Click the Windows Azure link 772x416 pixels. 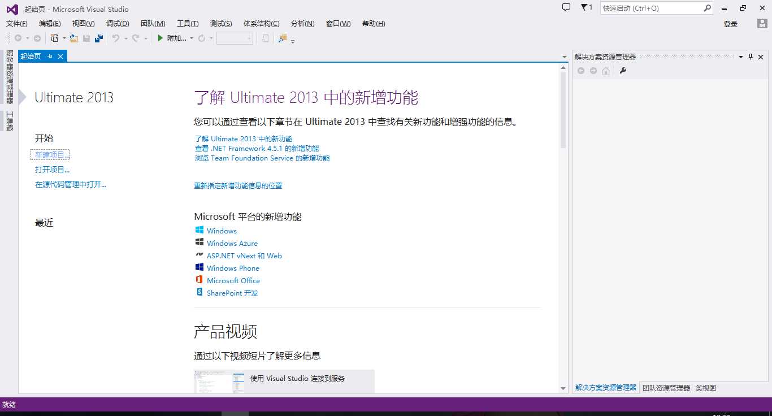(232, 243)
